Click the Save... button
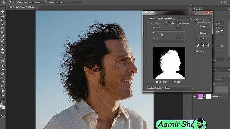 point(203,38)
